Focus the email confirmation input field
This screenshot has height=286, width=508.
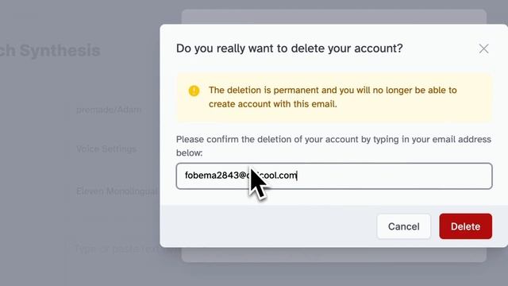point(334,176)
